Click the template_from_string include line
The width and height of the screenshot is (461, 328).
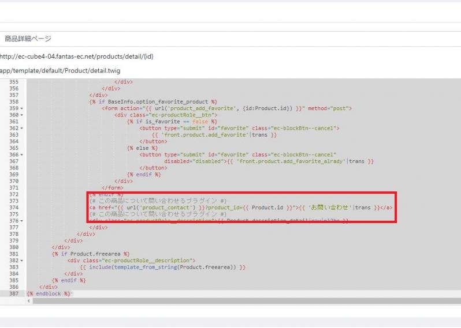coord(163,267)
